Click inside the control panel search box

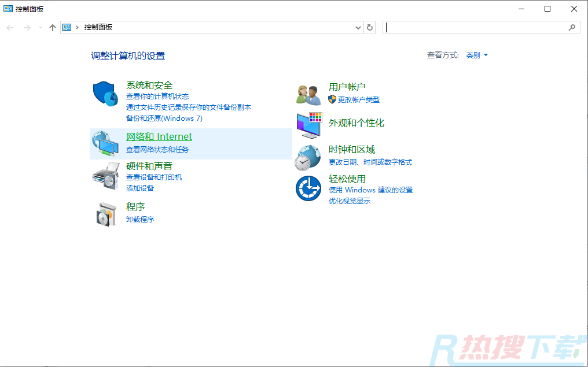[475, 27]
